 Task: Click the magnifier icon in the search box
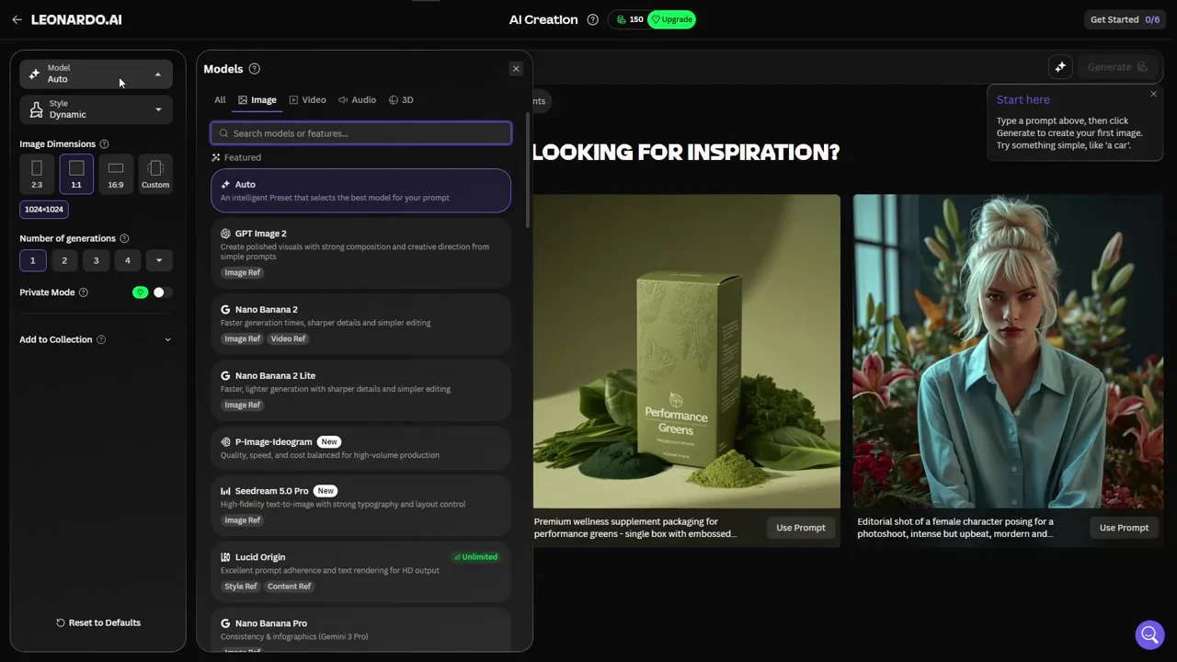[x=223, y=133]
